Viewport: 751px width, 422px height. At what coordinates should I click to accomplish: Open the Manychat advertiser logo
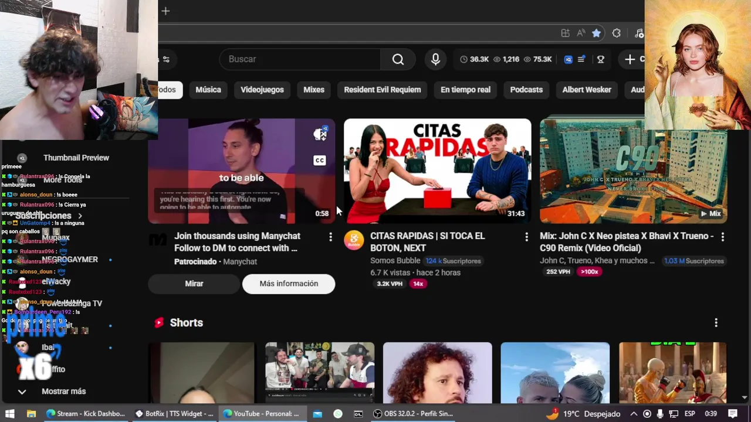coord(158,240)
